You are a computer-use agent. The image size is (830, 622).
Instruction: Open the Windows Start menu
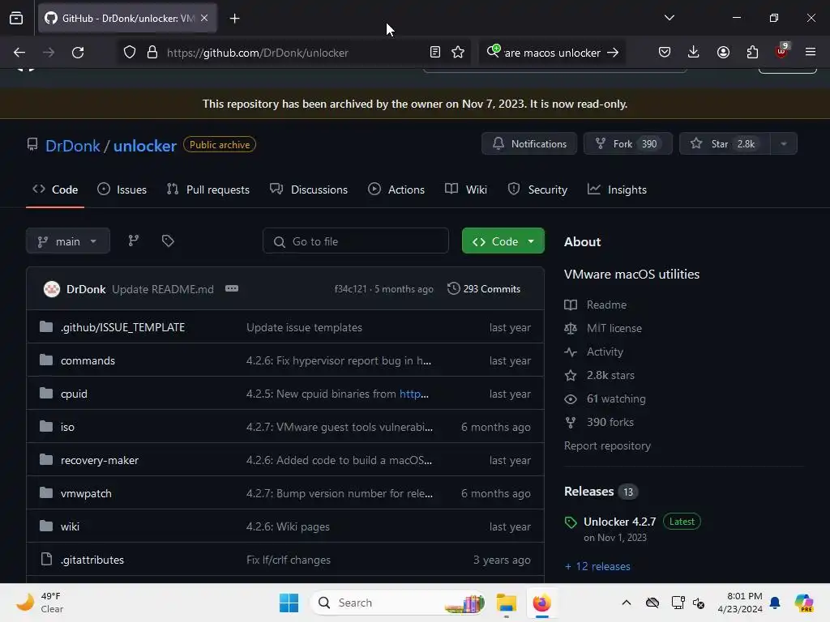(x=289, y=603)
